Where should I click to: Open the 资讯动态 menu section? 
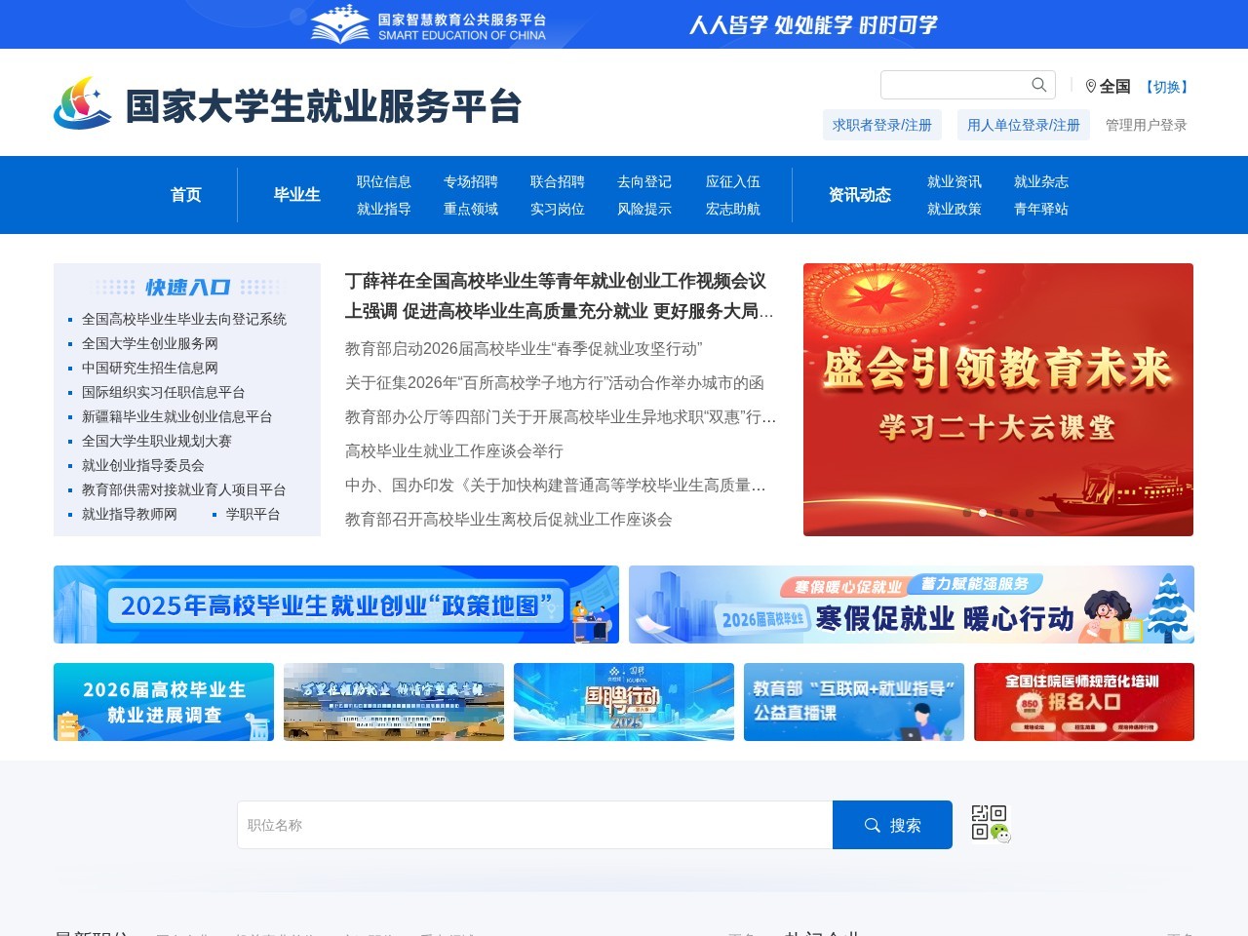[x=859, y=195]
